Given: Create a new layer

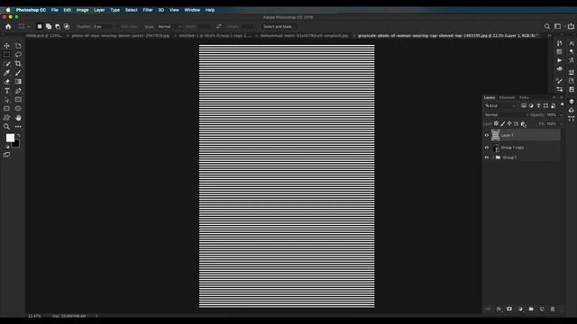Looking at the screenshot, I should click(x=542, y=309).
